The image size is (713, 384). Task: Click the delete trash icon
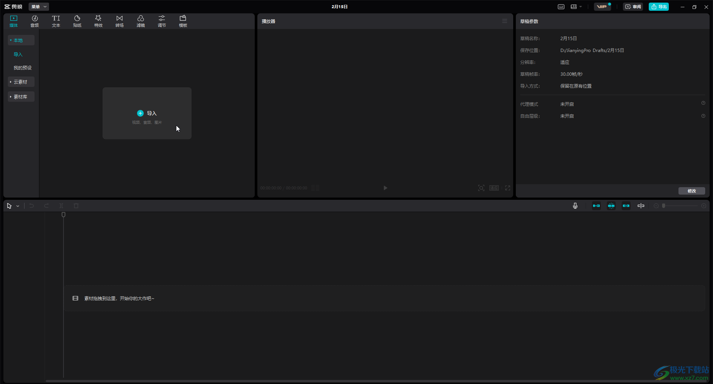pos(76,206)
